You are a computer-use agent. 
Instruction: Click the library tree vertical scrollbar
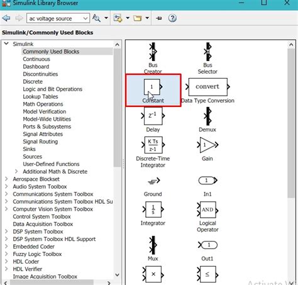[x=117, y=108]
